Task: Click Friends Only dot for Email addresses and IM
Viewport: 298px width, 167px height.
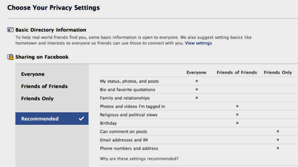Action: (278, 140)
